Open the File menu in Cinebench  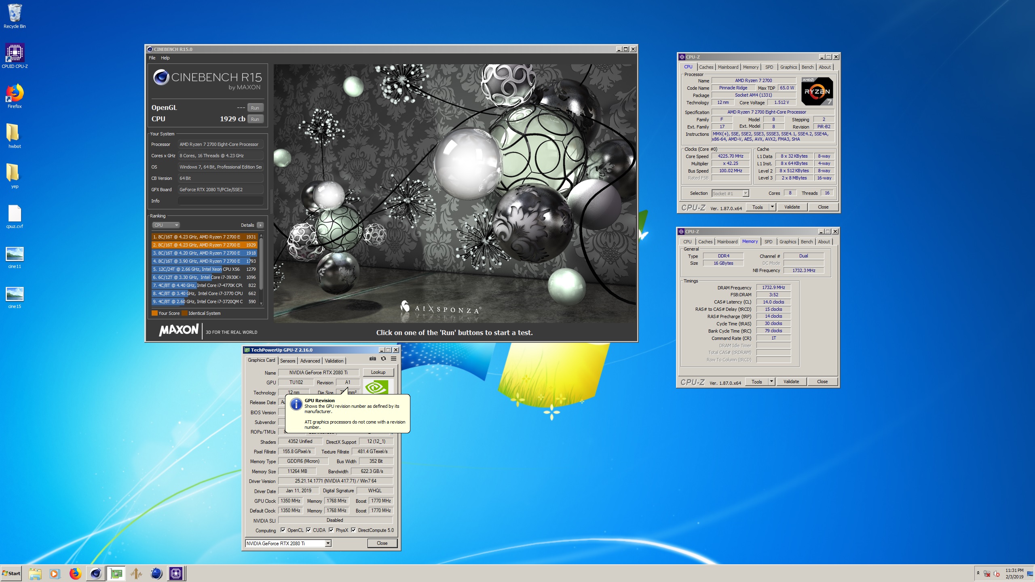(152, 58)
